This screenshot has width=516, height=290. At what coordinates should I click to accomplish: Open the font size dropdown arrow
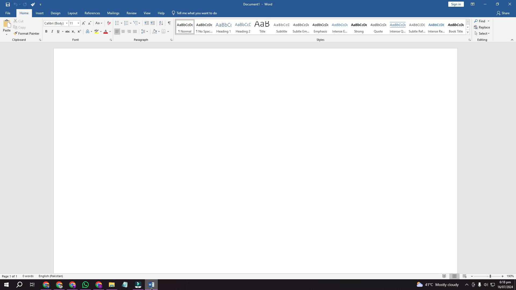pos(78,23)
